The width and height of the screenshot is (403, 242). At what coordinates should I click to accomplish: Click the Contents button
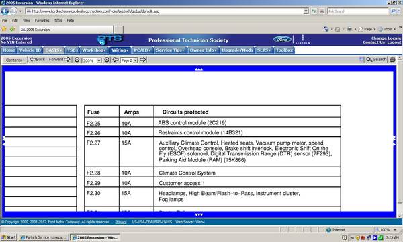click(14, 60)
